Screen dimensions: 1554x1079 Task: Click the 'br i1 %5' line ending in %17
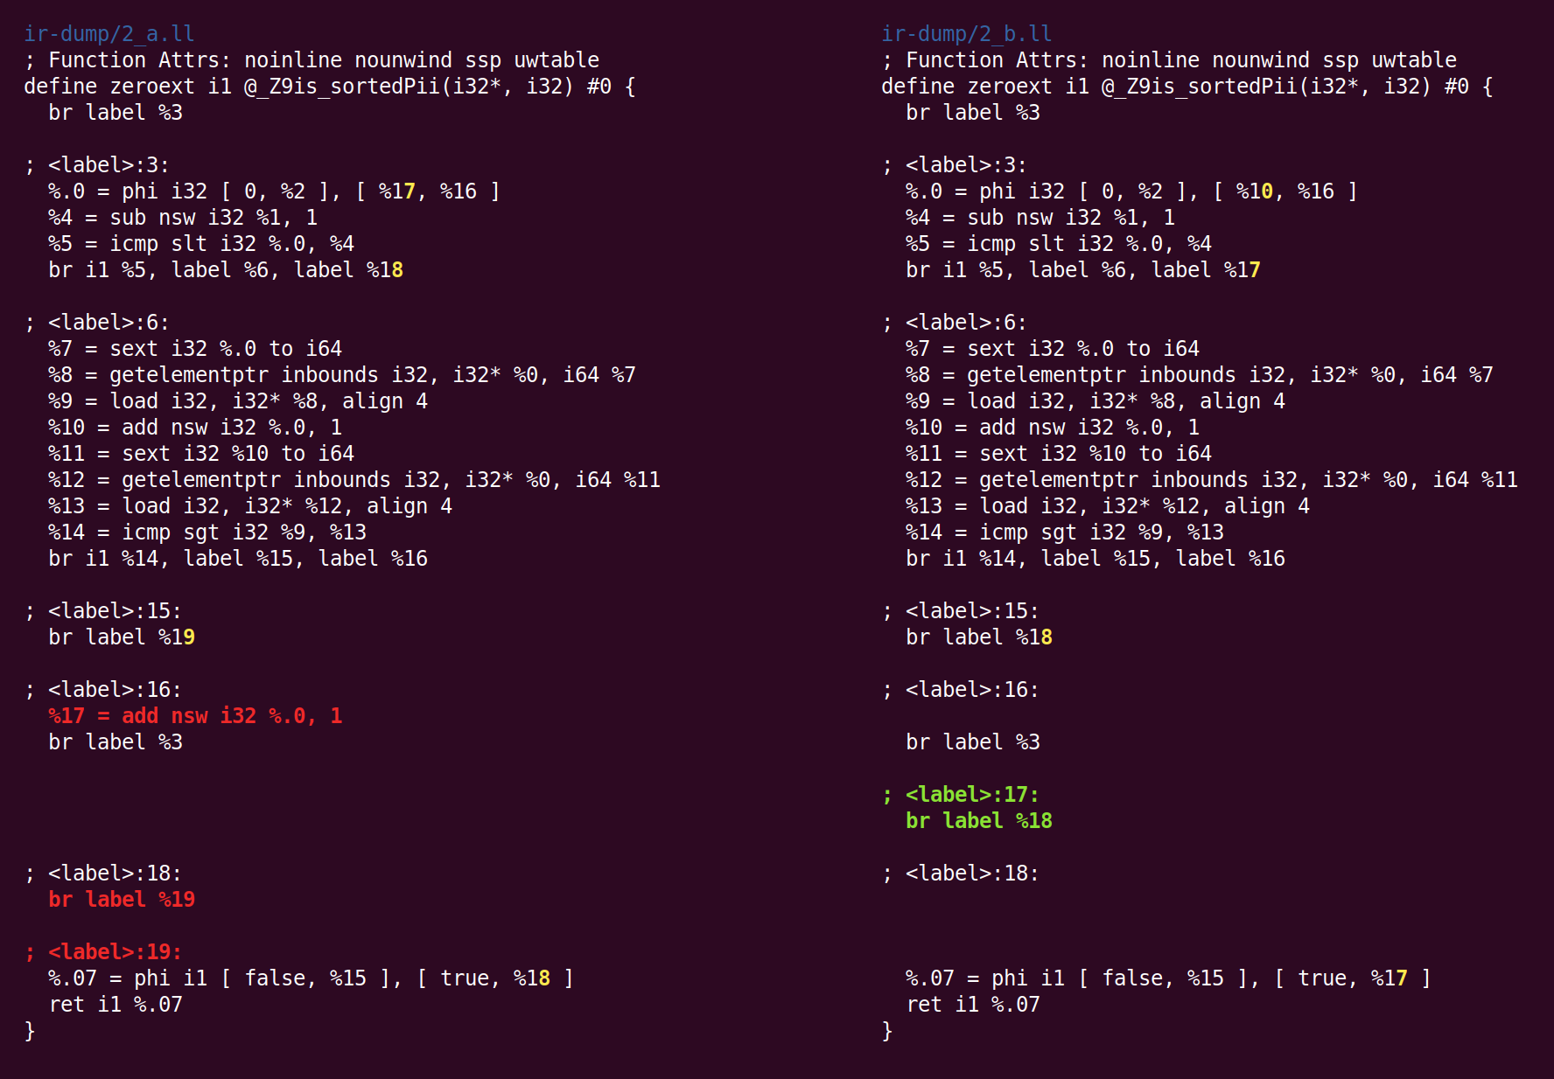point(1083,270)
